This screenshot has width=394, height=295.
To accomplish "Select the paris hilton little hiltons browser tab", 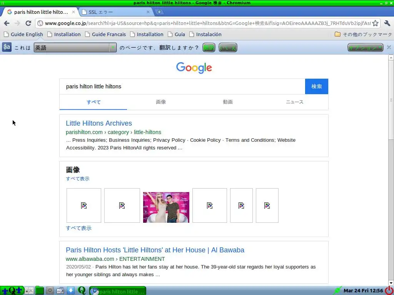I will tap(40, 12).
